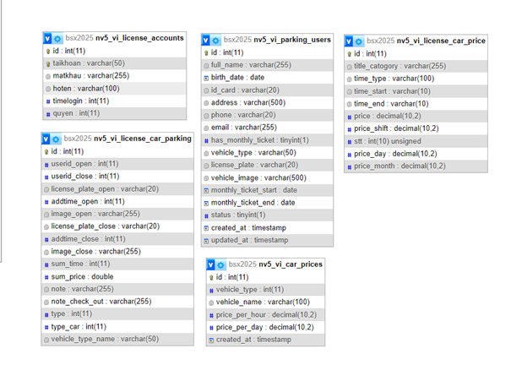Click timestamp icon next to updated_at column
The width and height of the screenshot is (511, 365).
pos(206,241)
